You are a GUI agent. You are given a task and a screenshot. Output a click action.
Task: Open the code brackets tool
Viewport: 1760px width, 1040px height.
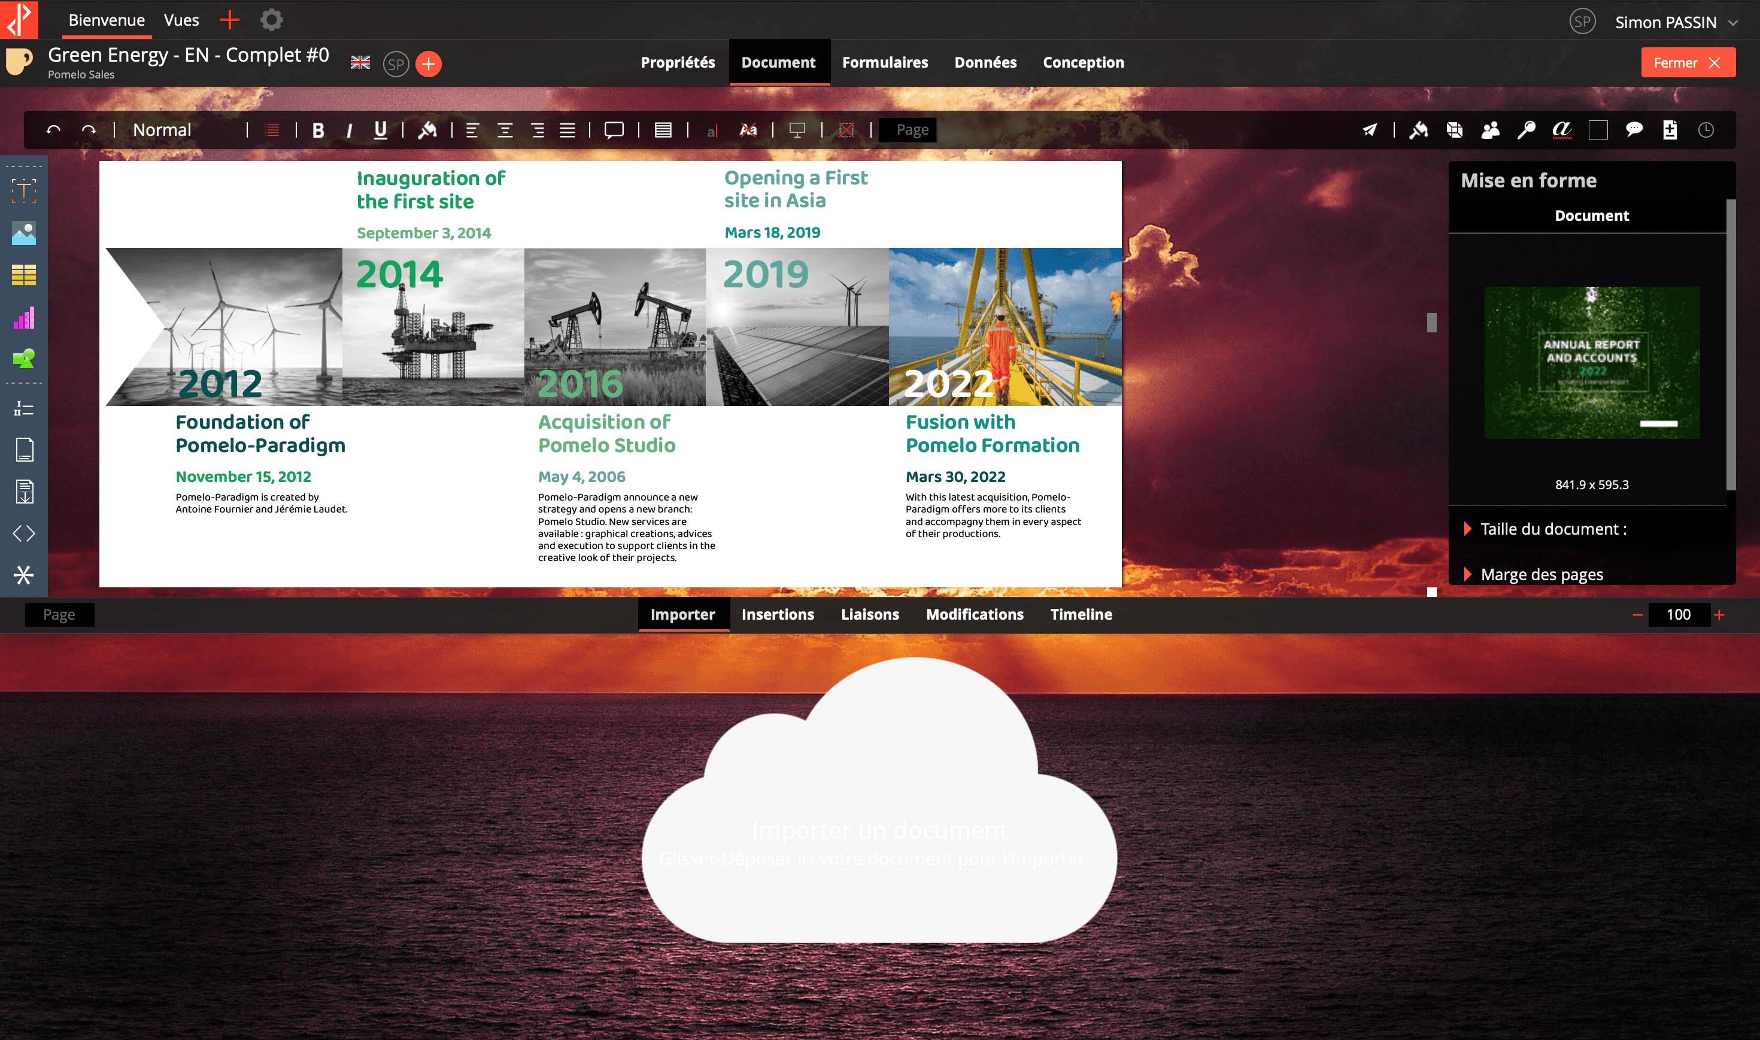tap(24, 534)
